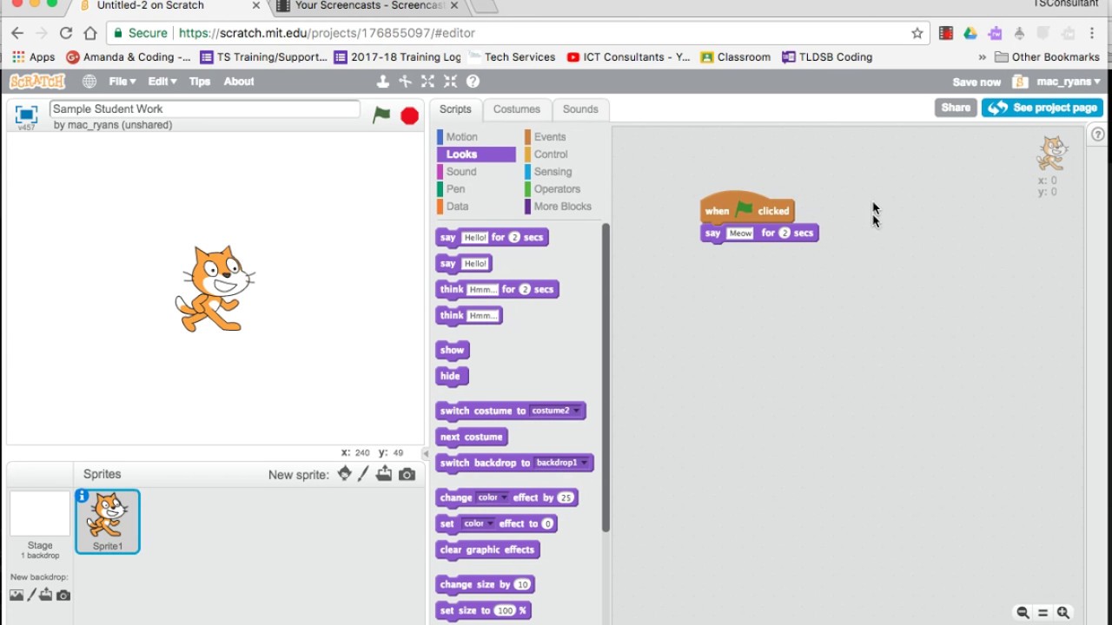Click the blocks palette scrollbar

[606, 378]
